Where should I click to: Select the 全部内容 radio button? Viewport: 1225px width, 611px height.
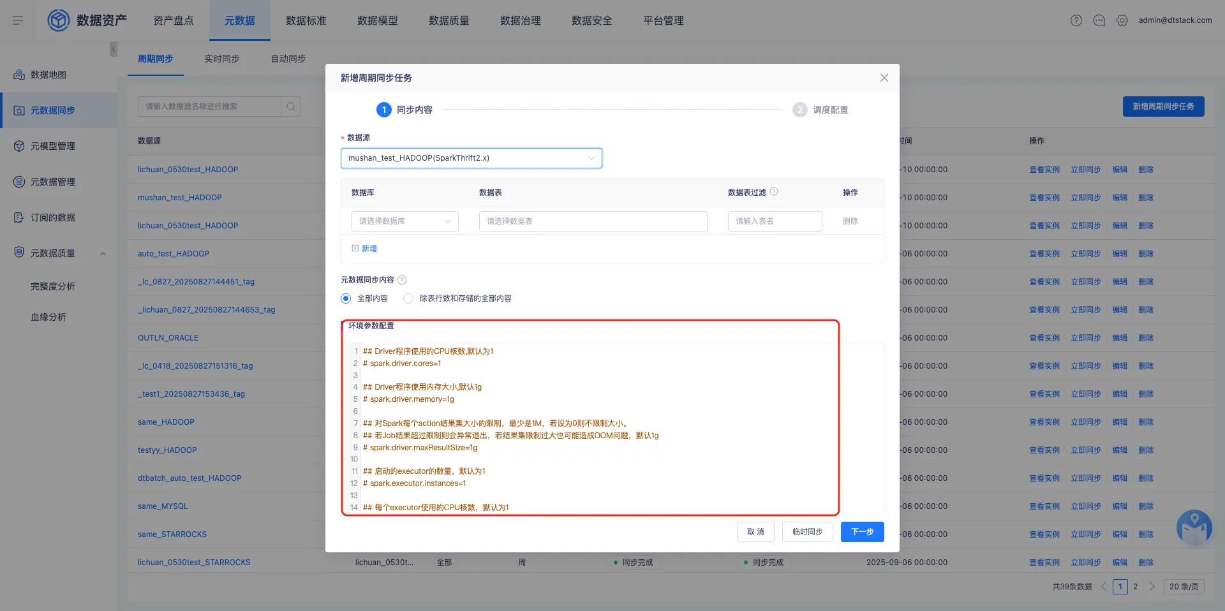click(346, 298)
